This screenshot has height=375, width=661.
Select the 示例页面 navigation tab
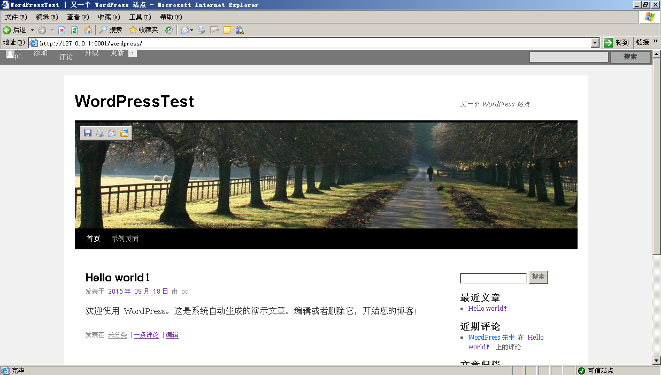(x=125, y=239)
